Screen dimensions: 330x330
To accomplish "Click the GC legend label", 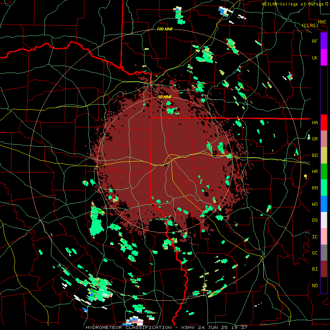I will point(315,253).
